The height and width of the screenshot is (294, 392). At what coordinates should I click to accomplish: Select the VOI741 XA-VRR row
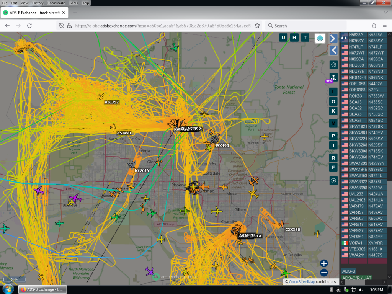pos(364,243)
